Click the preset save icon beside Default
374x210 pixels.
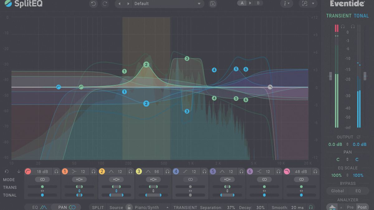(213, 4)
